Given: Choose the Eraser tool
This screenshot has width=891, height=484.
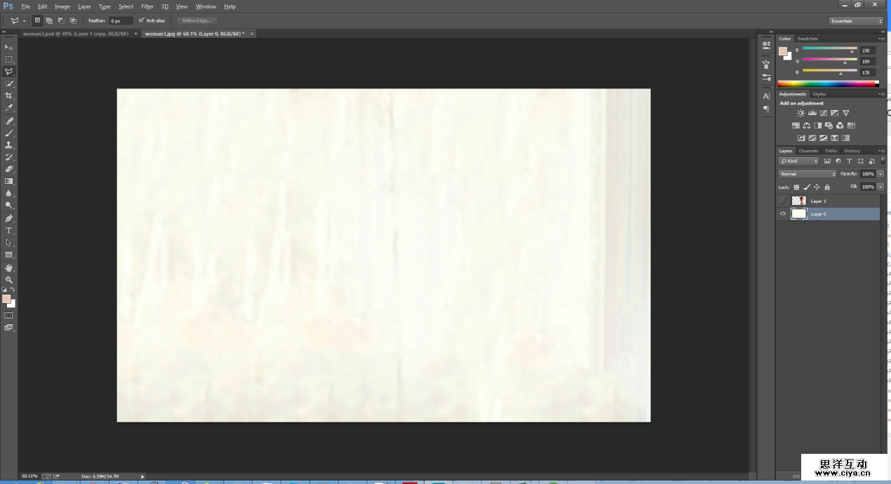Looking at the screenshot, I should tap(9, 169).
